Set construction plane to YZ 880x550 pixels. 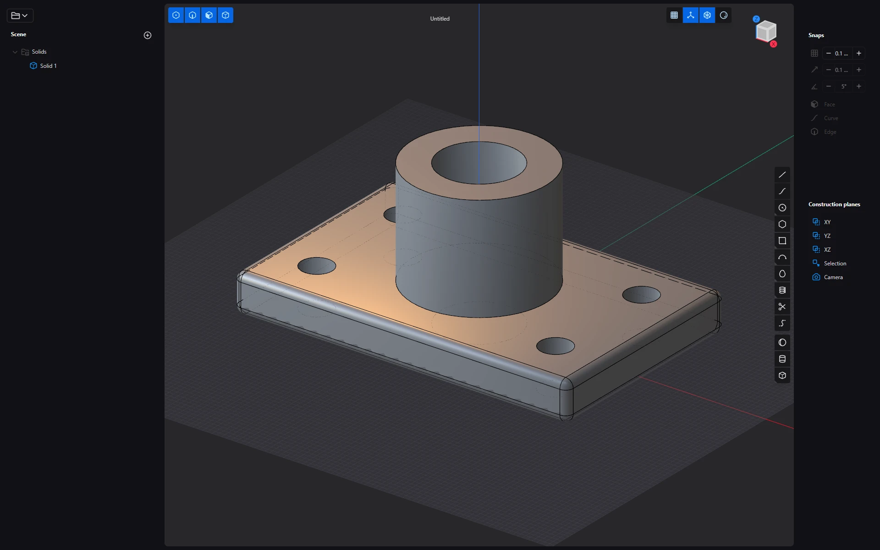pyautogui.click(x=821, y=236)
